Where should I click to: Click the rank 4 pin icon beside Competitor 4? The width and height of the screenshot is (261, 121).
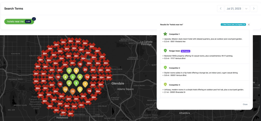point(165,85)
